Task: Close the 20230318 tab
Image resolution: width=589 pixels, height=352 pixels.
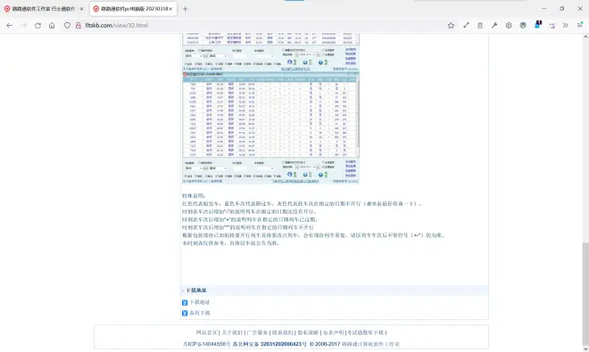Action: (x=170, y=9)
